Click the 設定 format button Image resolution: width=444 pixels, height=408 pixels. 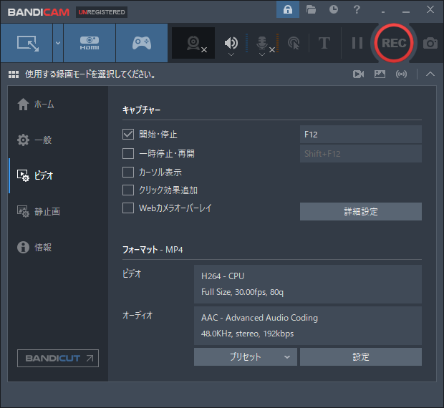pyautogui.click(x=361, y=356)
